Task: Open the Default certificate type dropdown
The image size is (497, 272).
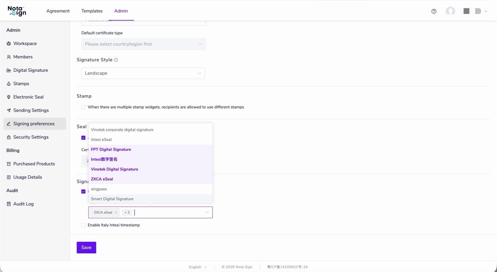Action: click(144, 44)
